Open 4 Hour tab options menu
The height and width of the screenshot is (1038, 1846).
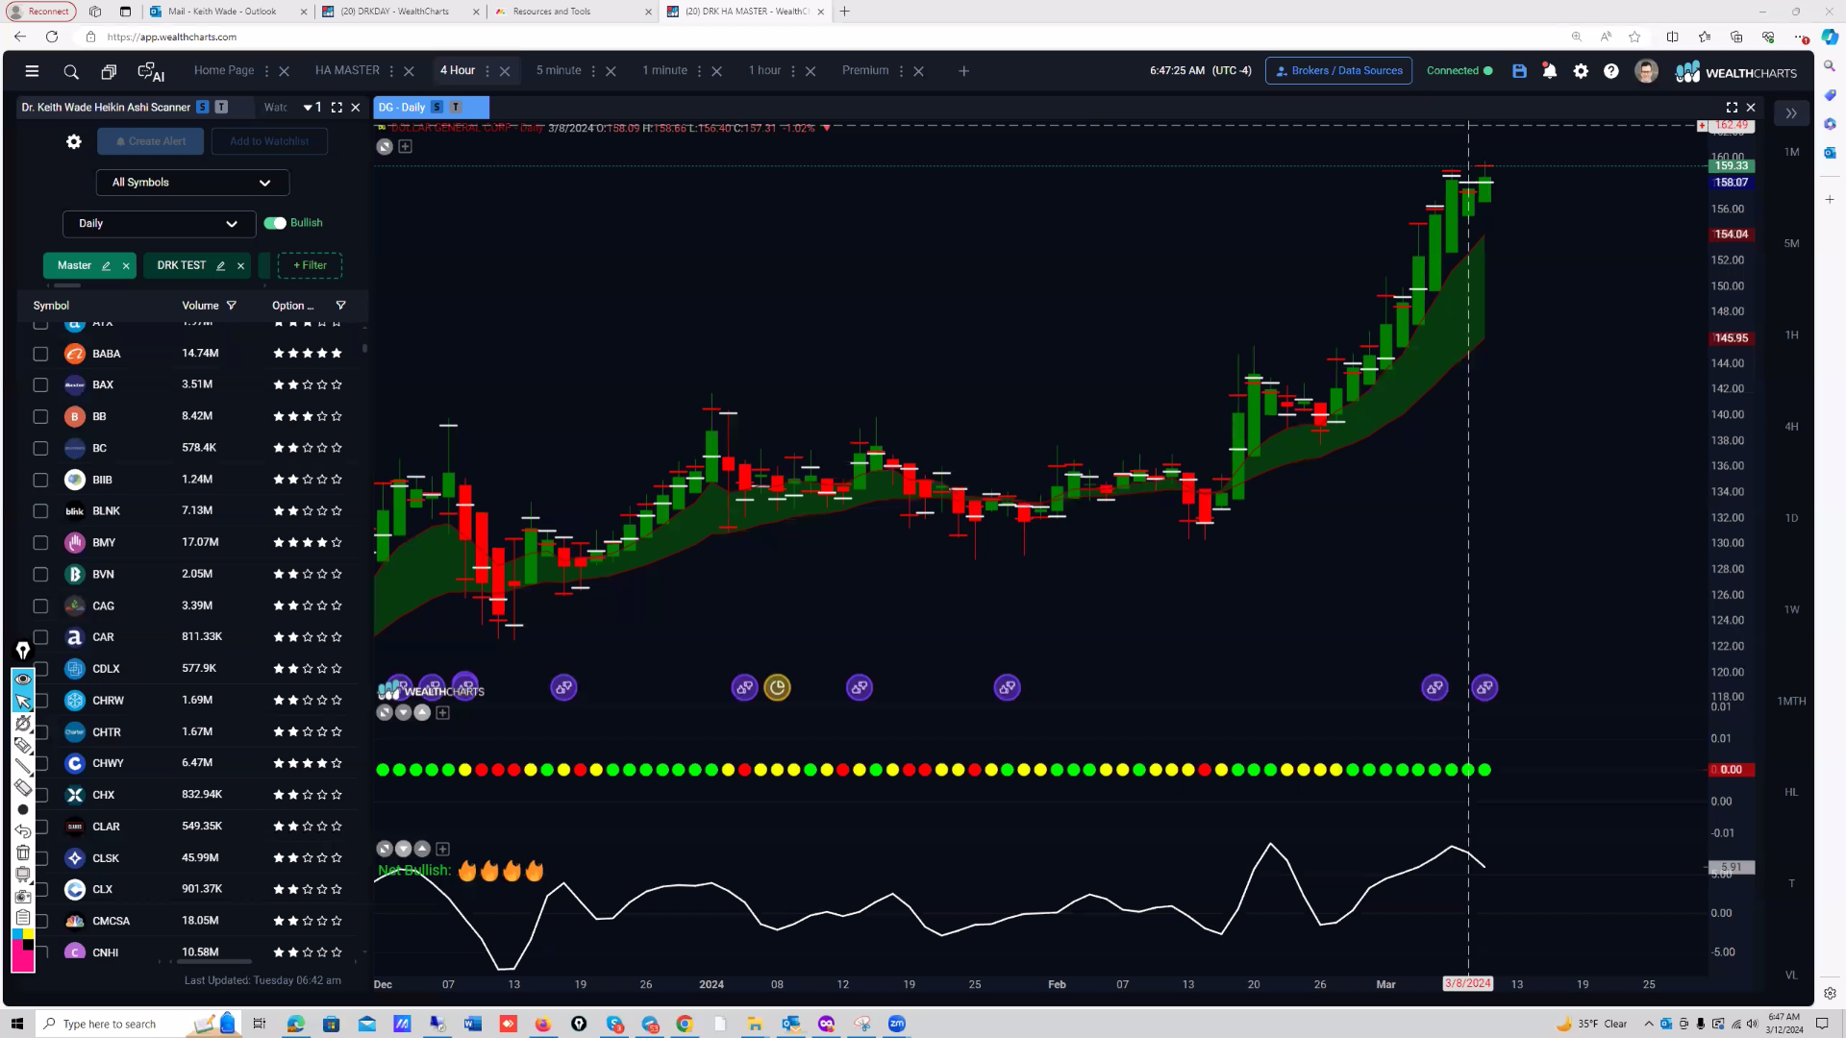(487, 71)
